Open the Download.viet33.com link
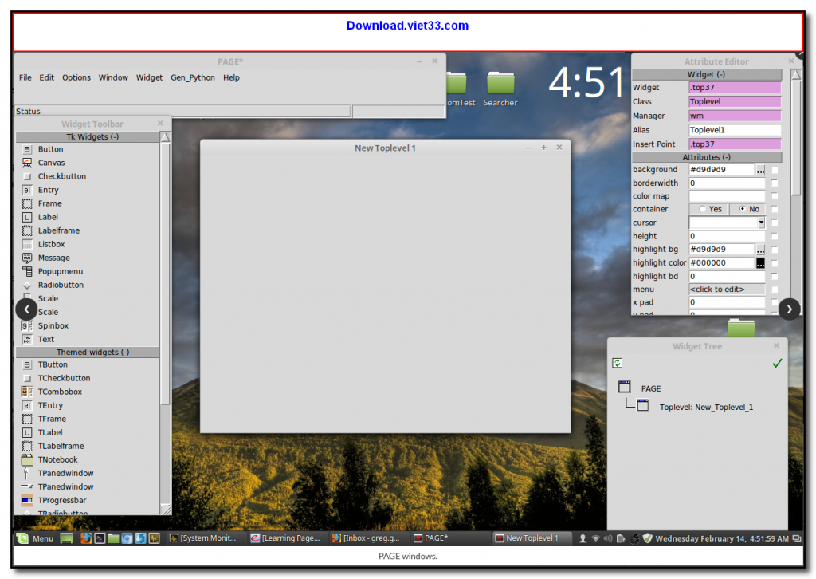 [407, 26]
